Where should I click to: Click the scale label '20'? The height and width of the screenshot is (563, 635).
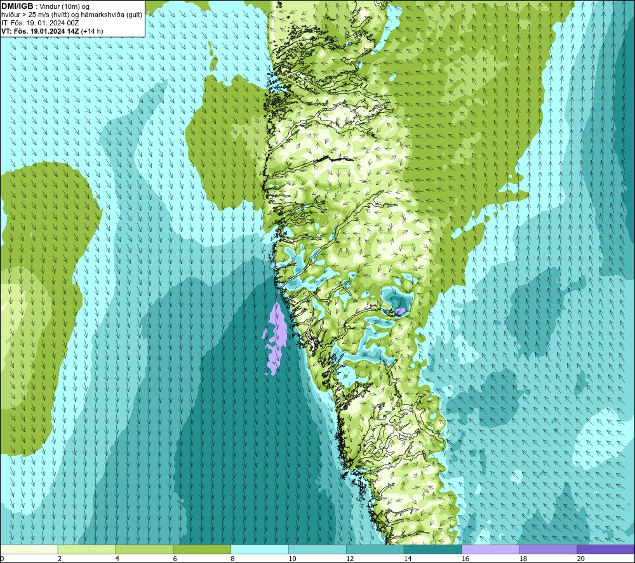click(581, 559)
